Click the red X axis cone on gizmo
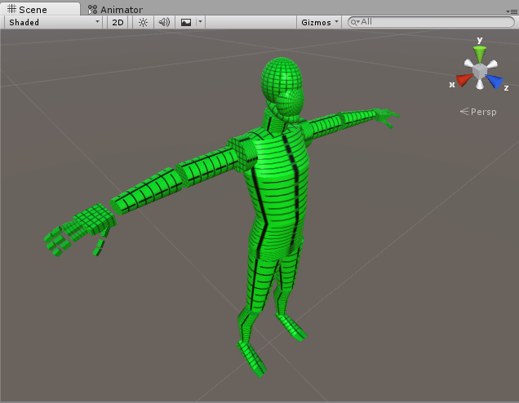519x403 pixels. click(x=464, y=80)
